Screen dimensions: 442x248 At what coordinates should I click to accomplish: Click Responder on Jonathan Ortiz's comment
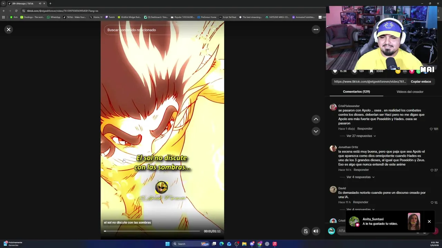[361, 170]
